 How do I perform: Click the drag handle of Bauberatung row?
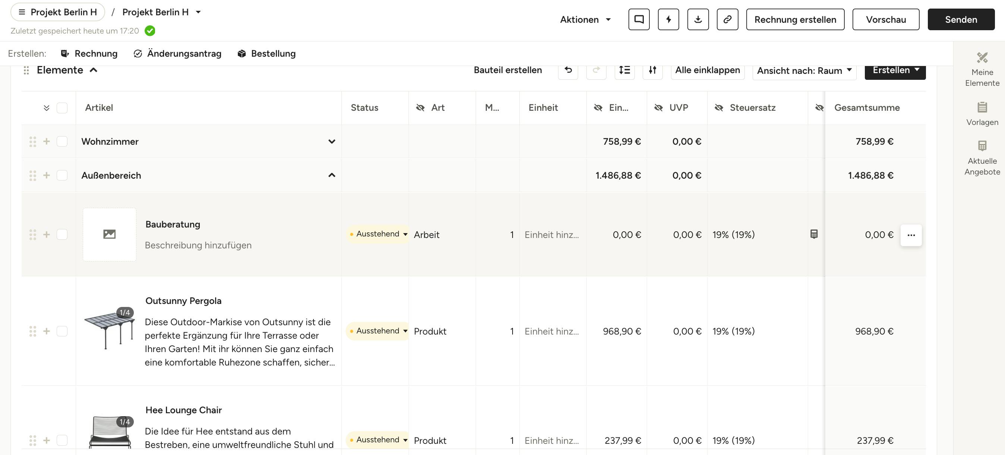(x=33, y=235)
